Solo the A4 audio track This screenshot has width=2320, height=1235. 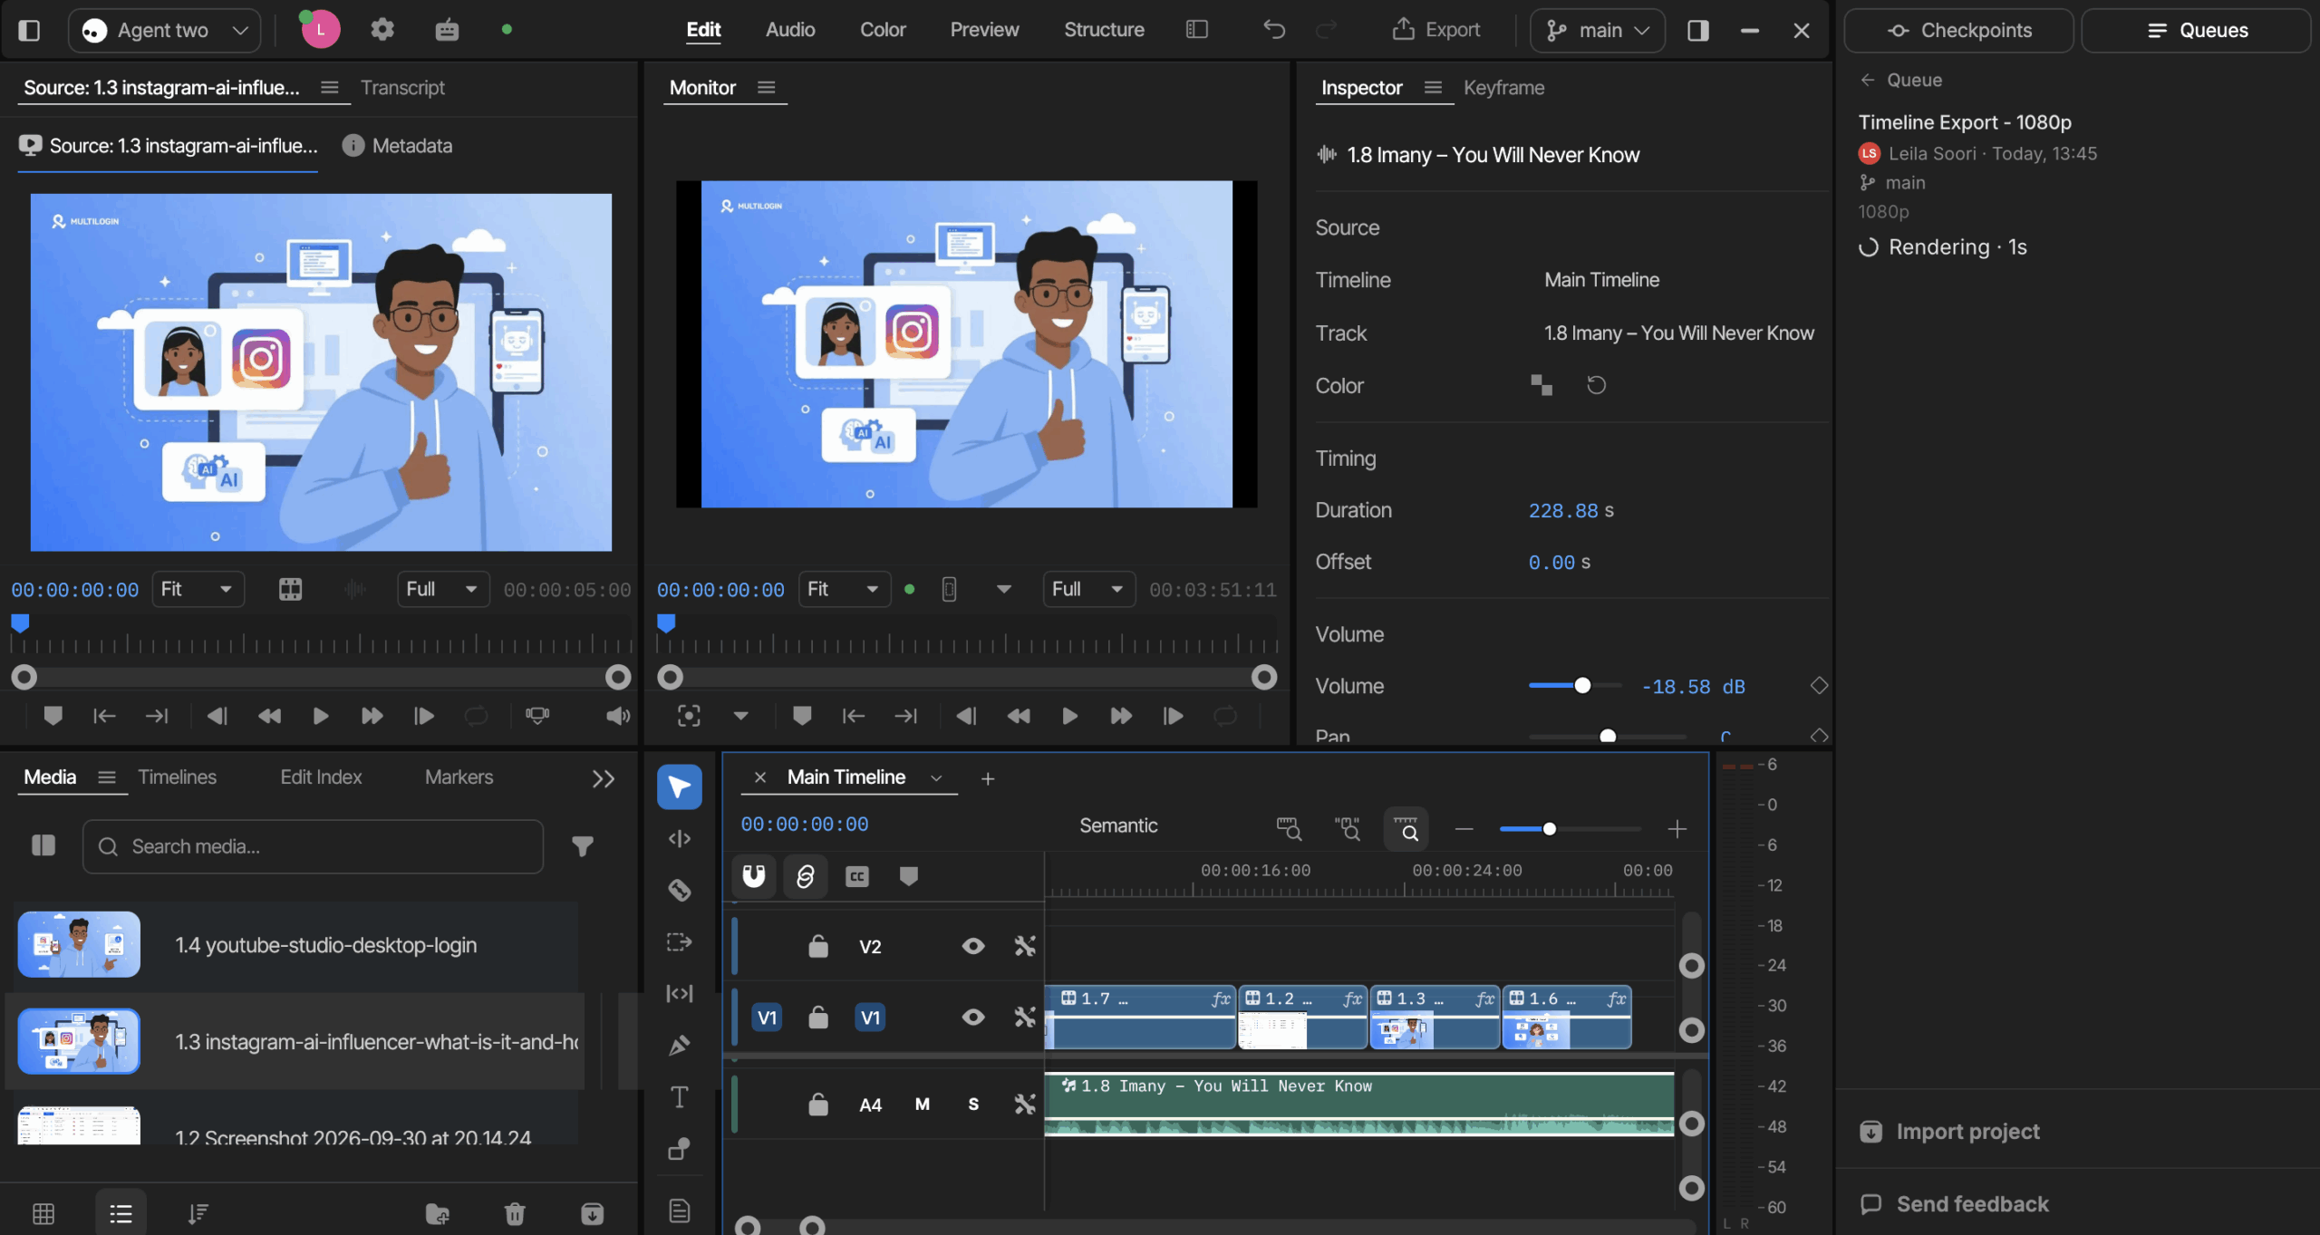pos(973,1105)
